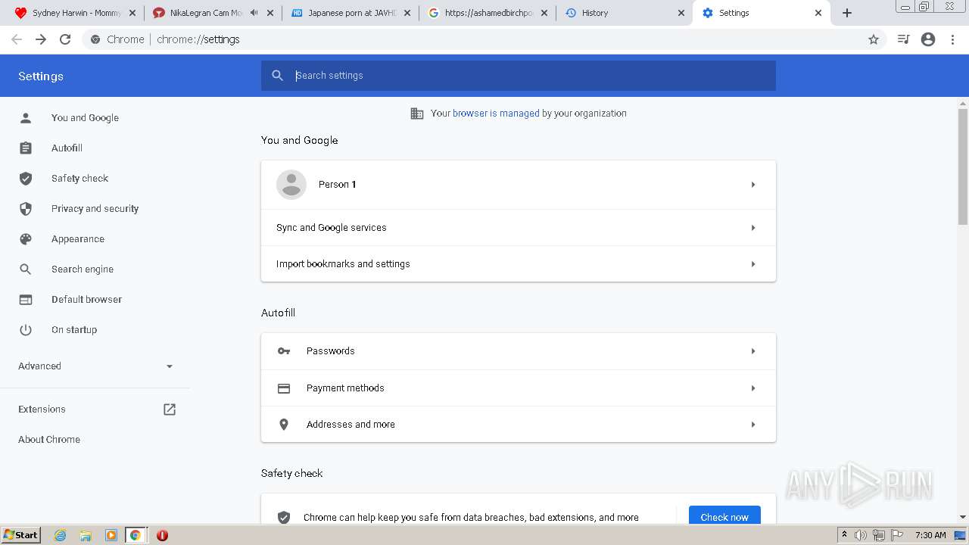Click the Extensions external link icon
The image size is (969, 545).
(170, 410)
